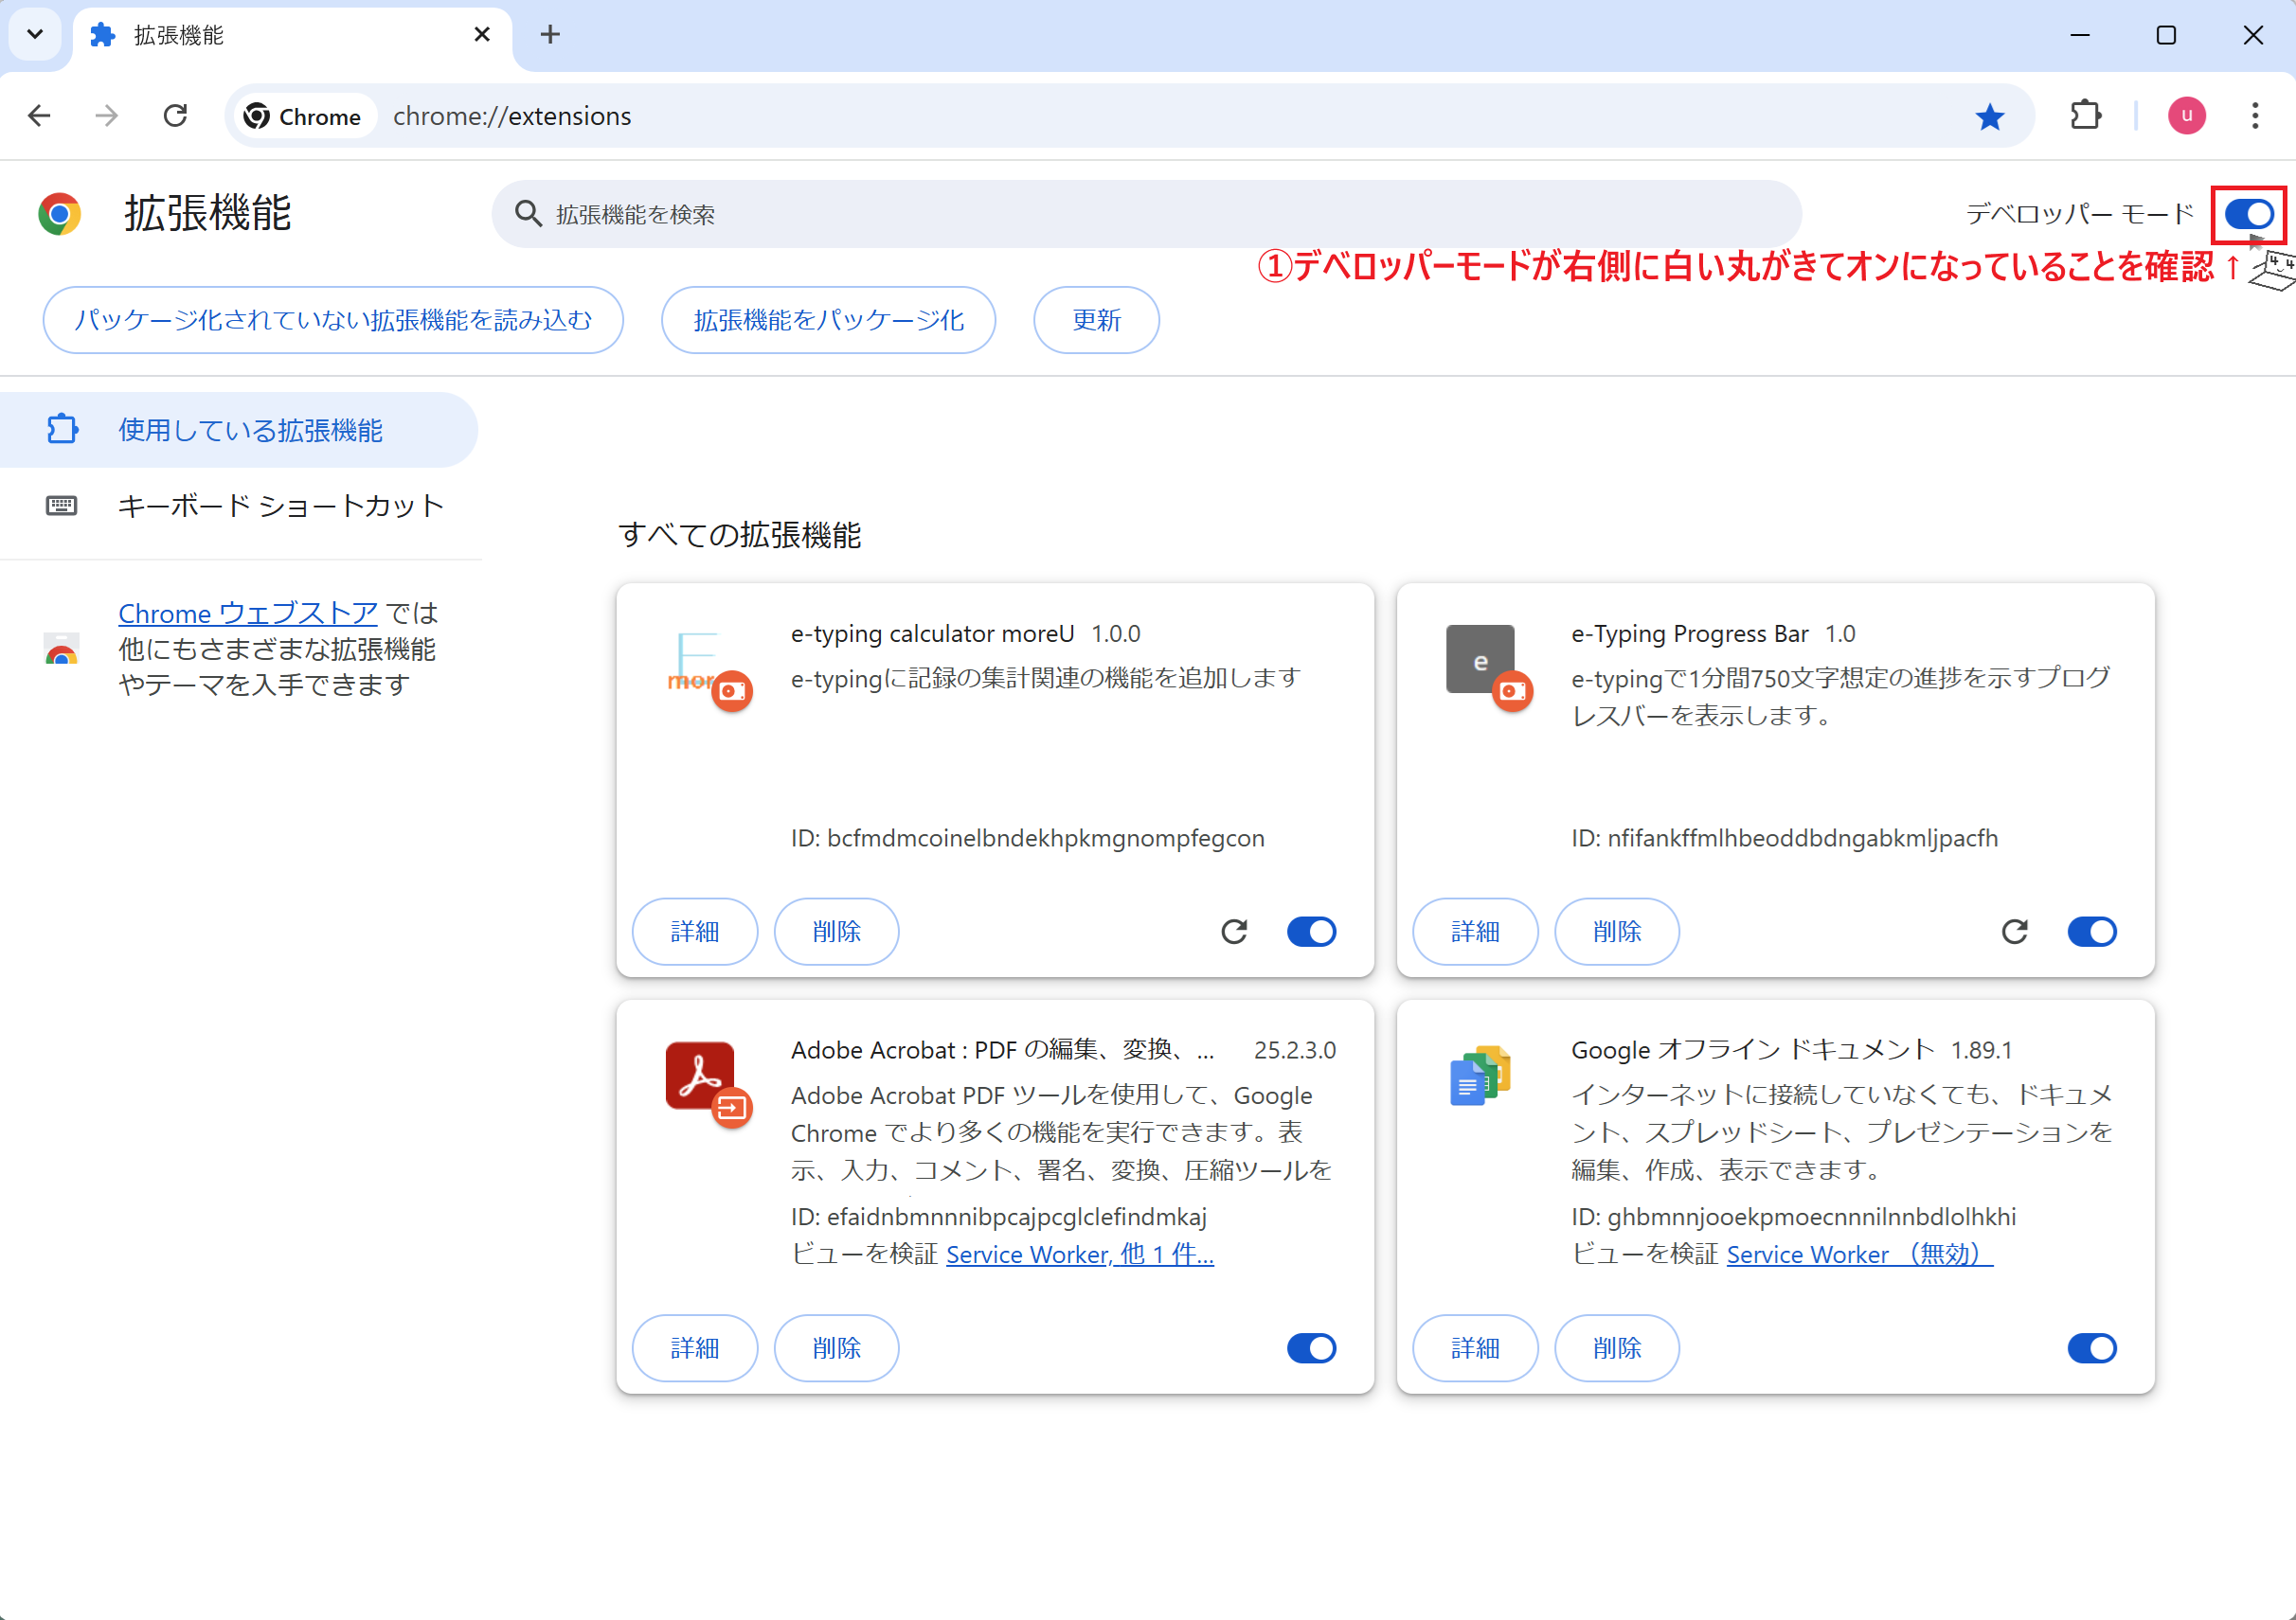Open Chrome three-dot menu

click(2254, 116)
